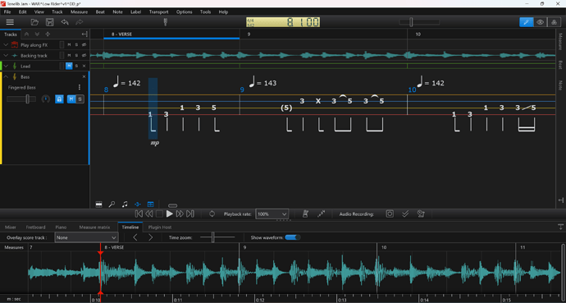Adjust the Bass track volume slider
Viewport: 566px width, 303px height.
point(21,99)
